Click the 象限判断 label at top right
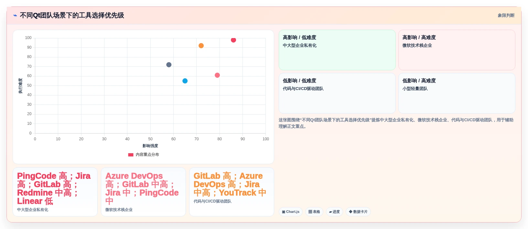This screenshot has width=528, height=229. pos(506,15)
